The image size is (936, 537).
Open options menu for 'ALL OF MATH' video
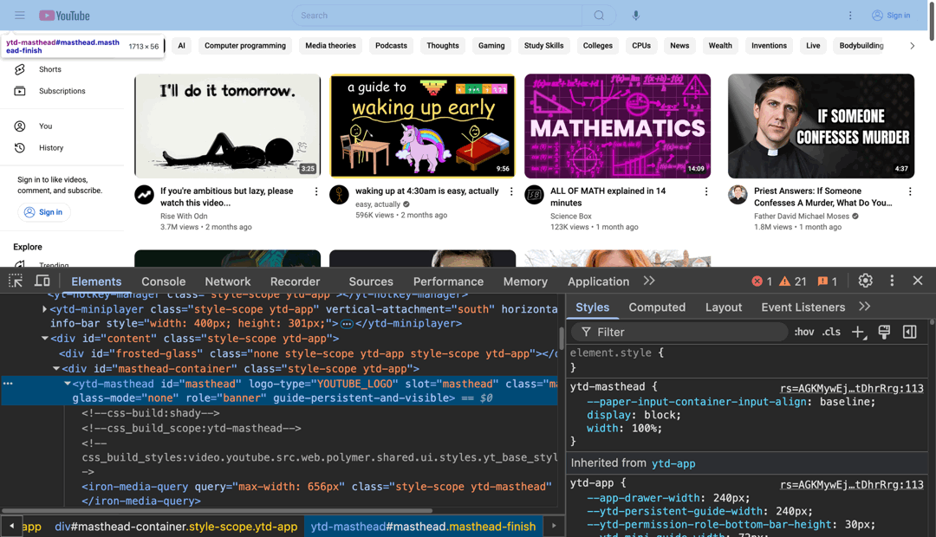[706, 191]
